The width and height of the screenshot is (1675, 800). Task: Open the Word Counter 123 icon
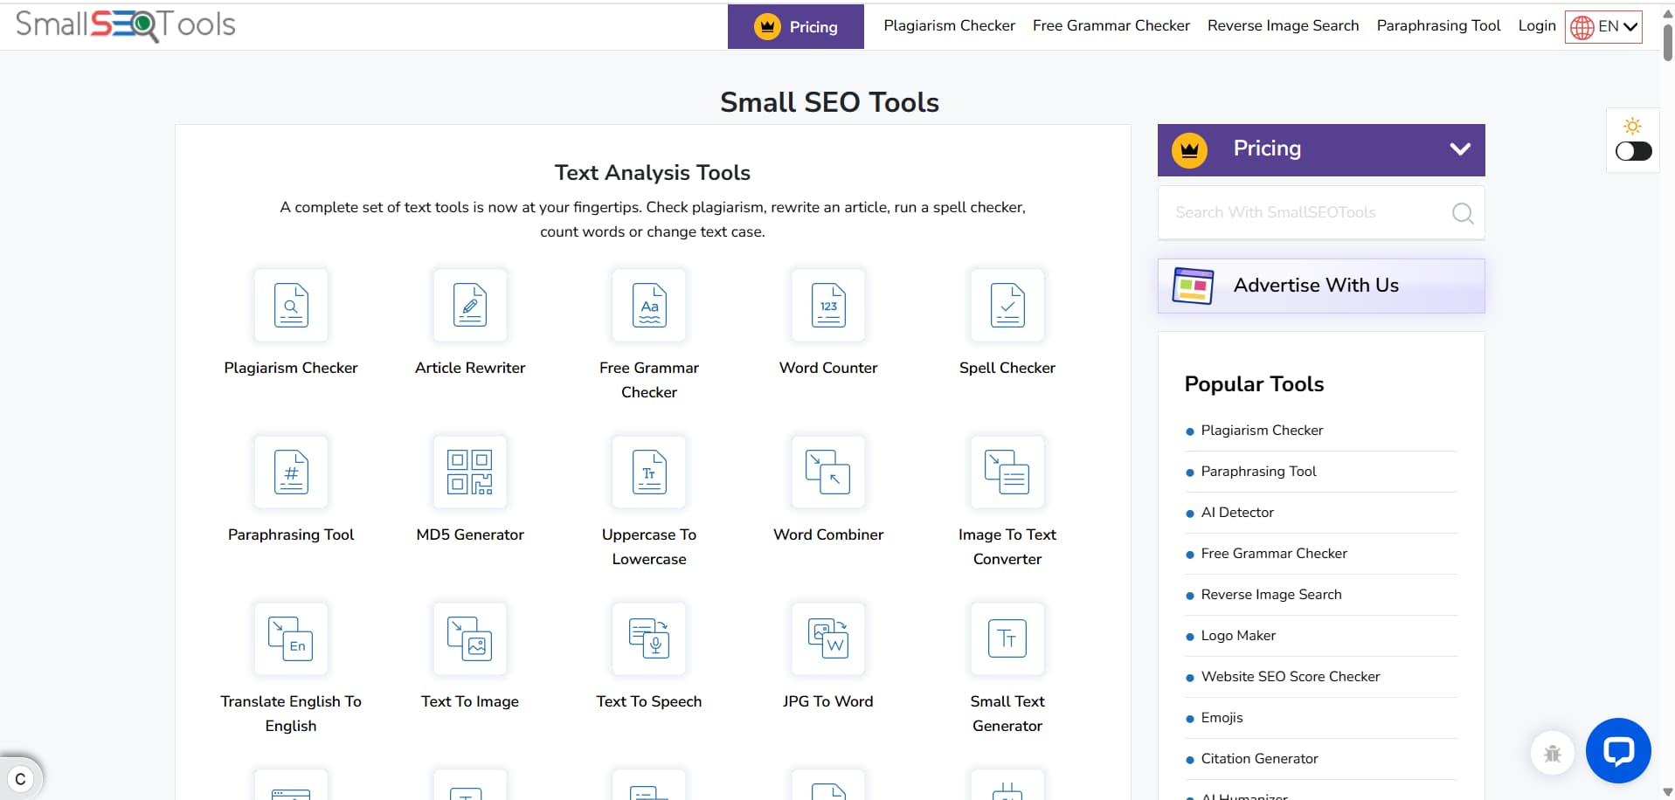pos(828,305)
